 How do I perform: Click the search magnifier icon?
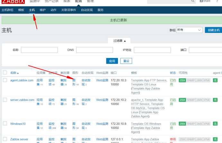(193, 1)
